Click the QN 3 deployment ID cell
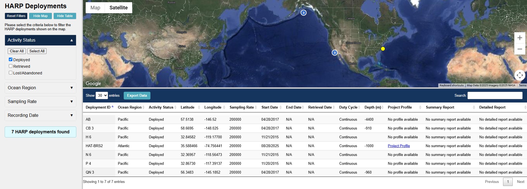This screenshot has width=527, height=189. (99, 172)
